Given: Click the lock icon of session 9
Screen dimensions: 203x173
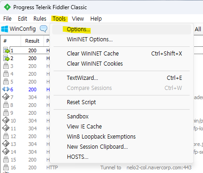Looking at the screenshot, I should (x=6, y=113).
